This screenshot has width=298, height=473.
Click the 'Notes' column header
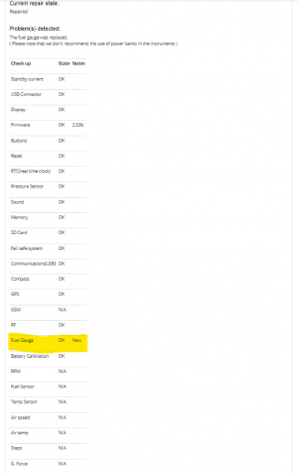pos(79,63)
